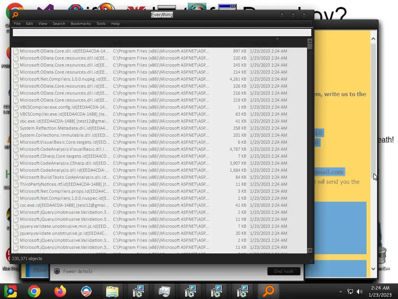Click file icon of vbc.exe row

pos(16,121)
